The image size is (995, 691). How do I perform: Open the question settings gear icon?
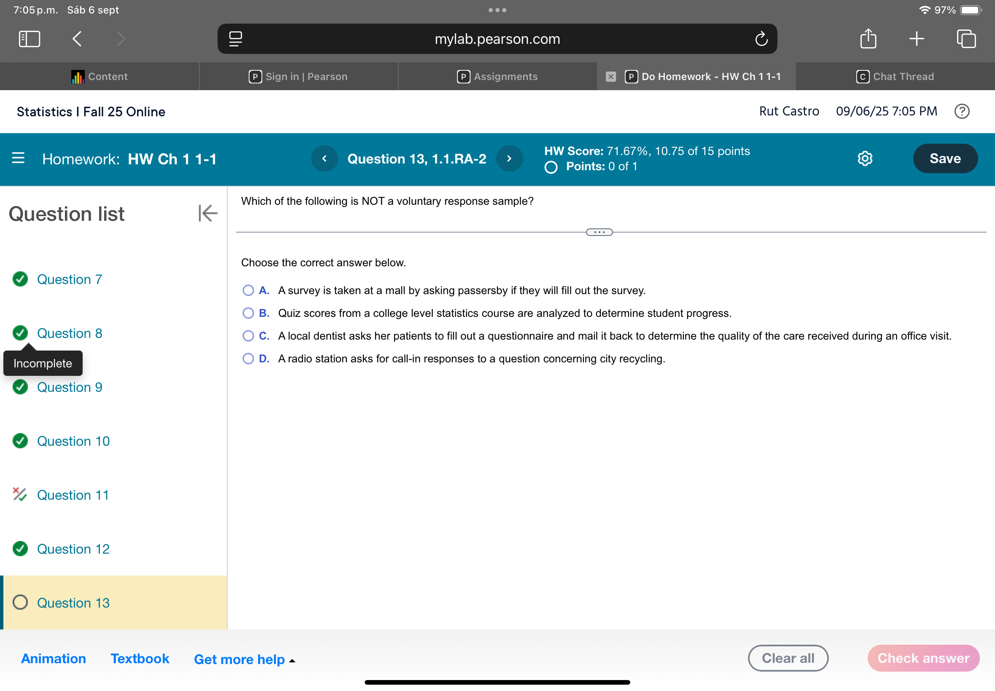coord(865,158)
